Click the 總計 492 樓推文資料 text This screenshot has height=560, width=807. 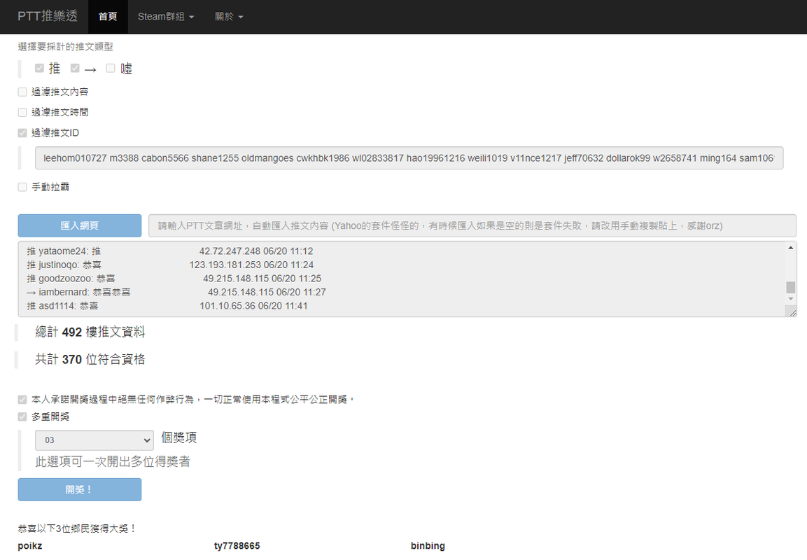pos(90,332)
